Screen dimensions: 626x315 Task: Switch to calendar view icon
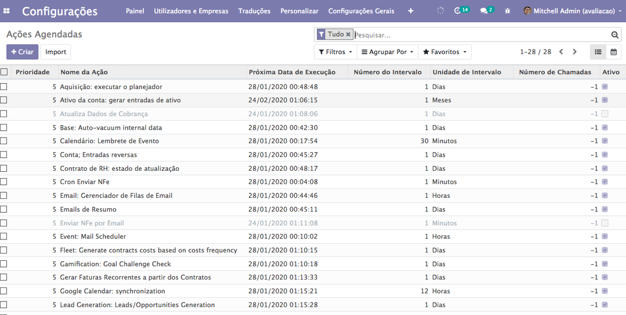[613, 52]
